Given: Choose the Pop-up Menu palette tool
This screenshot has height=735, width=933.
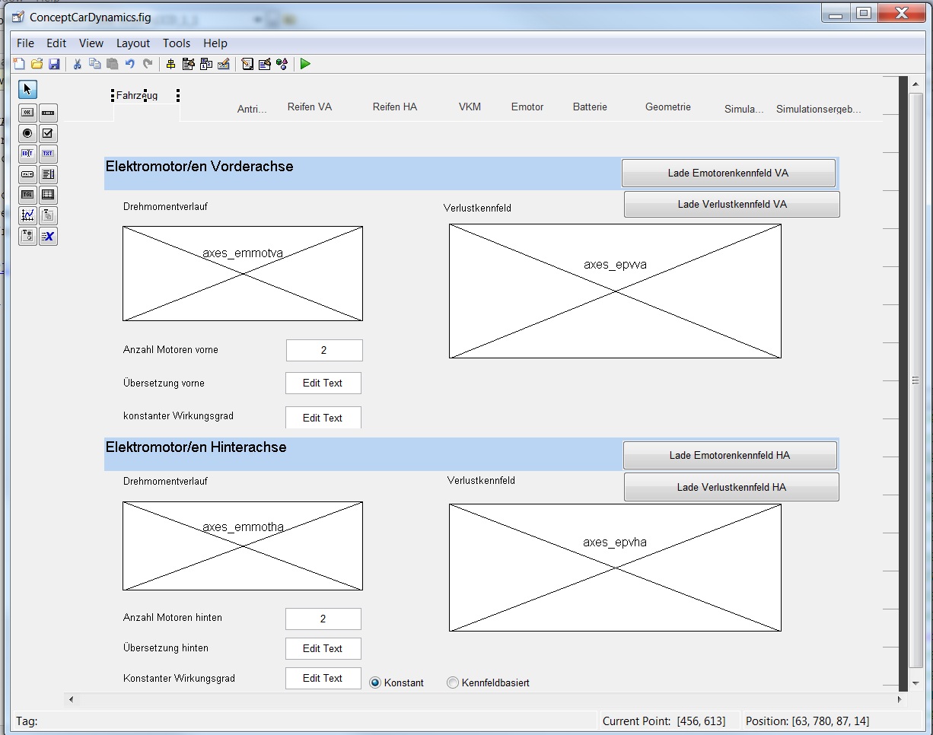Looking at the screenshot, I should tap(28, 174).
